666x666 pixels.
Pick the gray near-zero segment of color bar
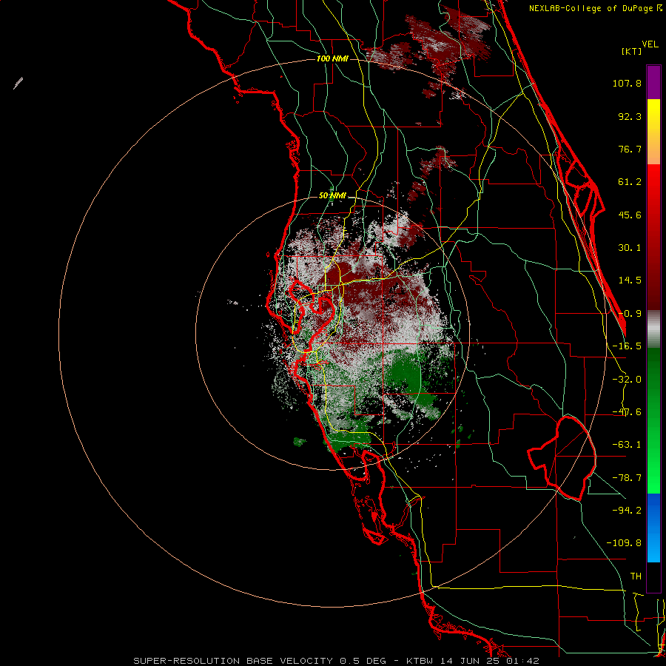tap(653, 329)
